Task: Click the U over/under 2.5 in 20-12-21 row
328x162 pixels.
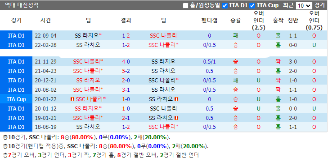Action: 259,80
